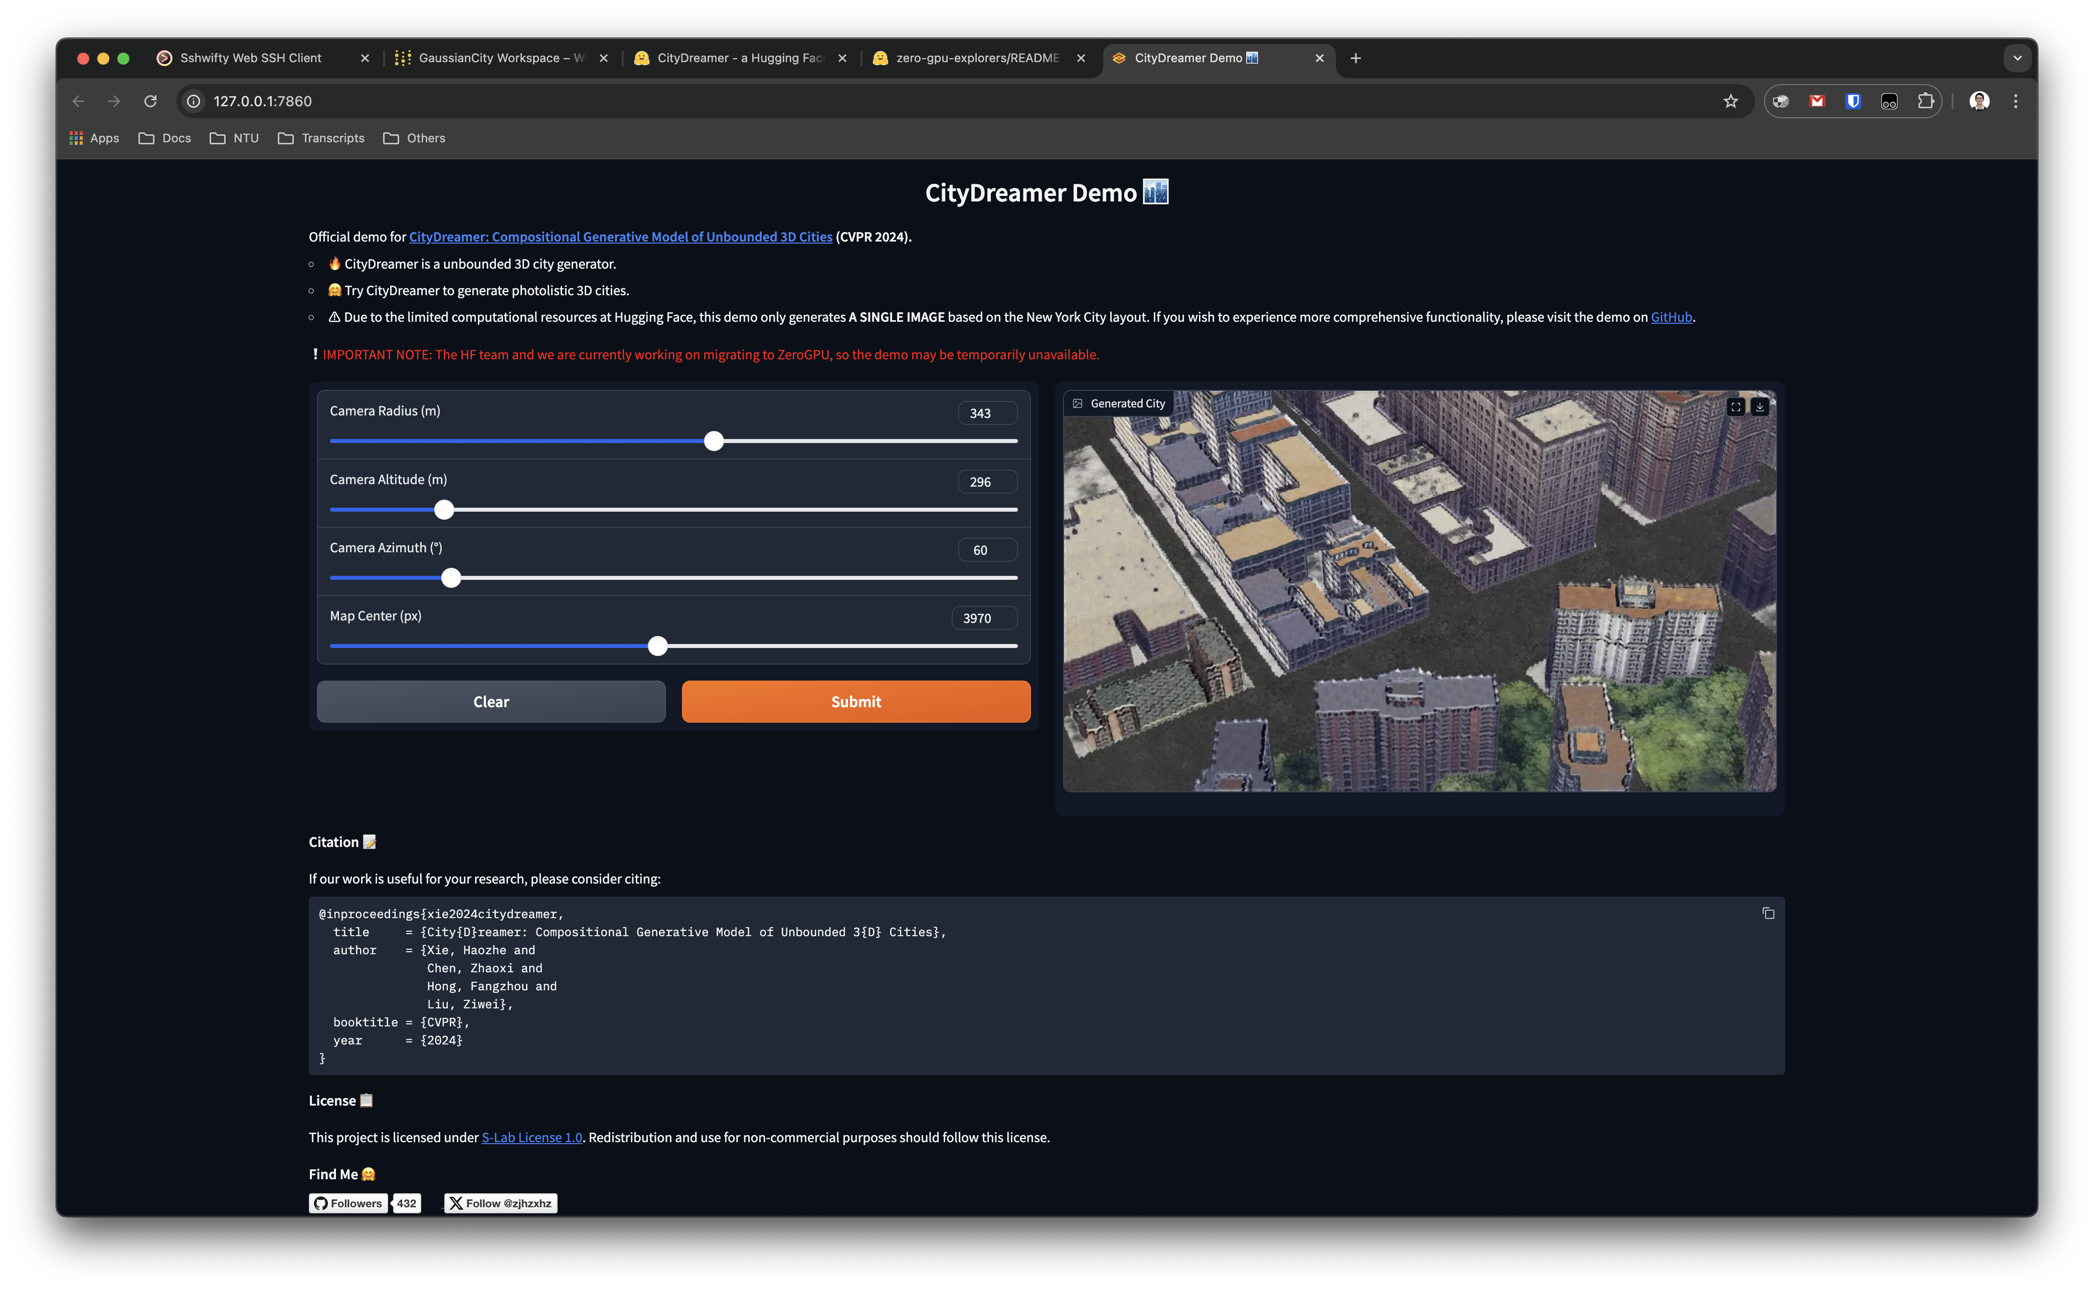Click the Camera Azimuth slider handle
2094x1291 pixels.
point(451,578)
